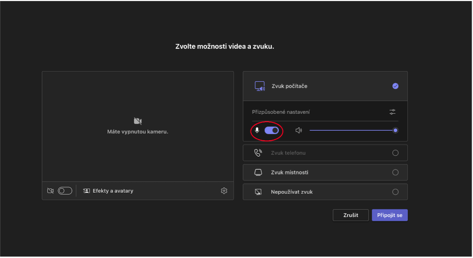Click the Zrušit cancel button
Image resolution: width=473 pixels, height=258 pixels.
[351, 215]
